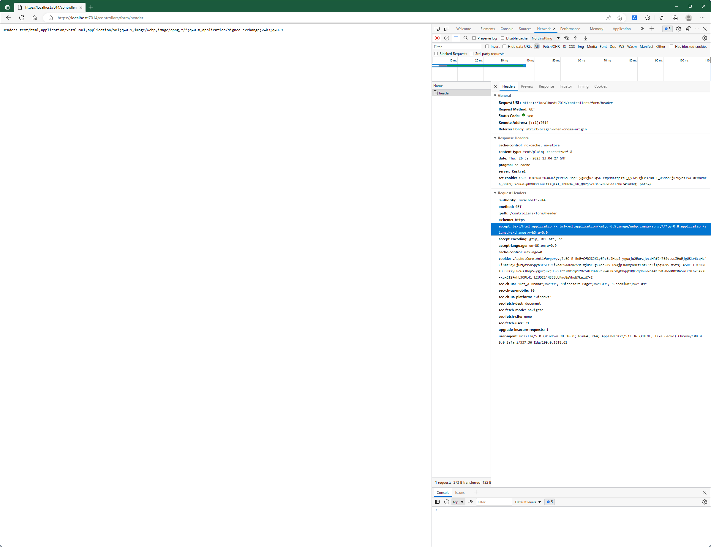711x547 pixels.
Task: Enable the Disable cache checkbox
Action: (502, 38)
